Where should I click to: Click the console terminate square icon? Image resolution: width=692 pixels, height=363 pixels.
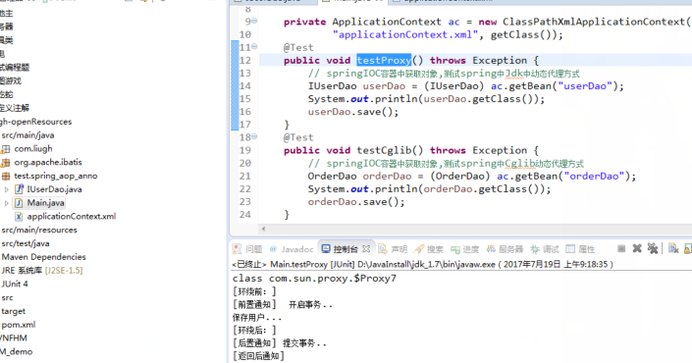click(x=621, y=249)
